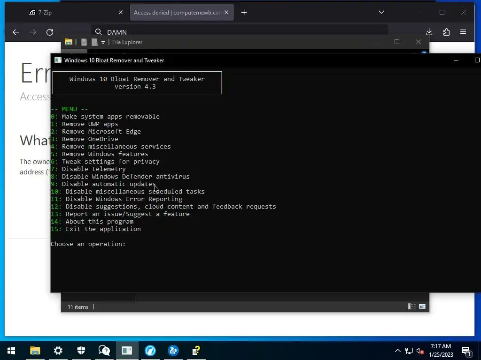Show hidden system tray icons

[x=397, y=351]
